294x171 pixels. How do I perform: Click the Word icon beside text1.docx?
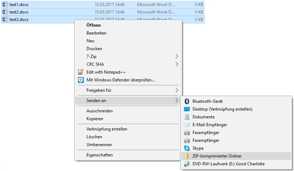5,5
